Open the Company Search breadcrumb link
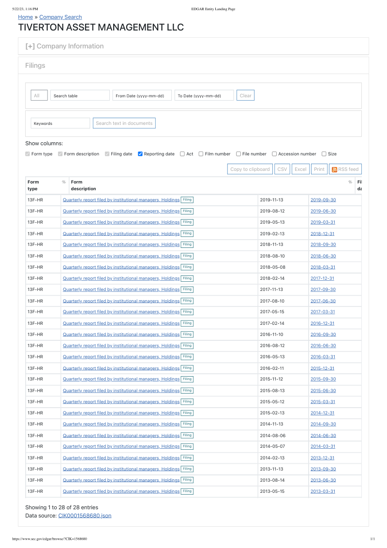This screenshot has width=387, height=548. tap(60, 17)
